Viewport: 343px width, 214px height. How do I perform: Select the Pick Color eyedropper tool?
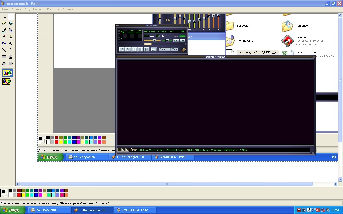click(4, 30)
